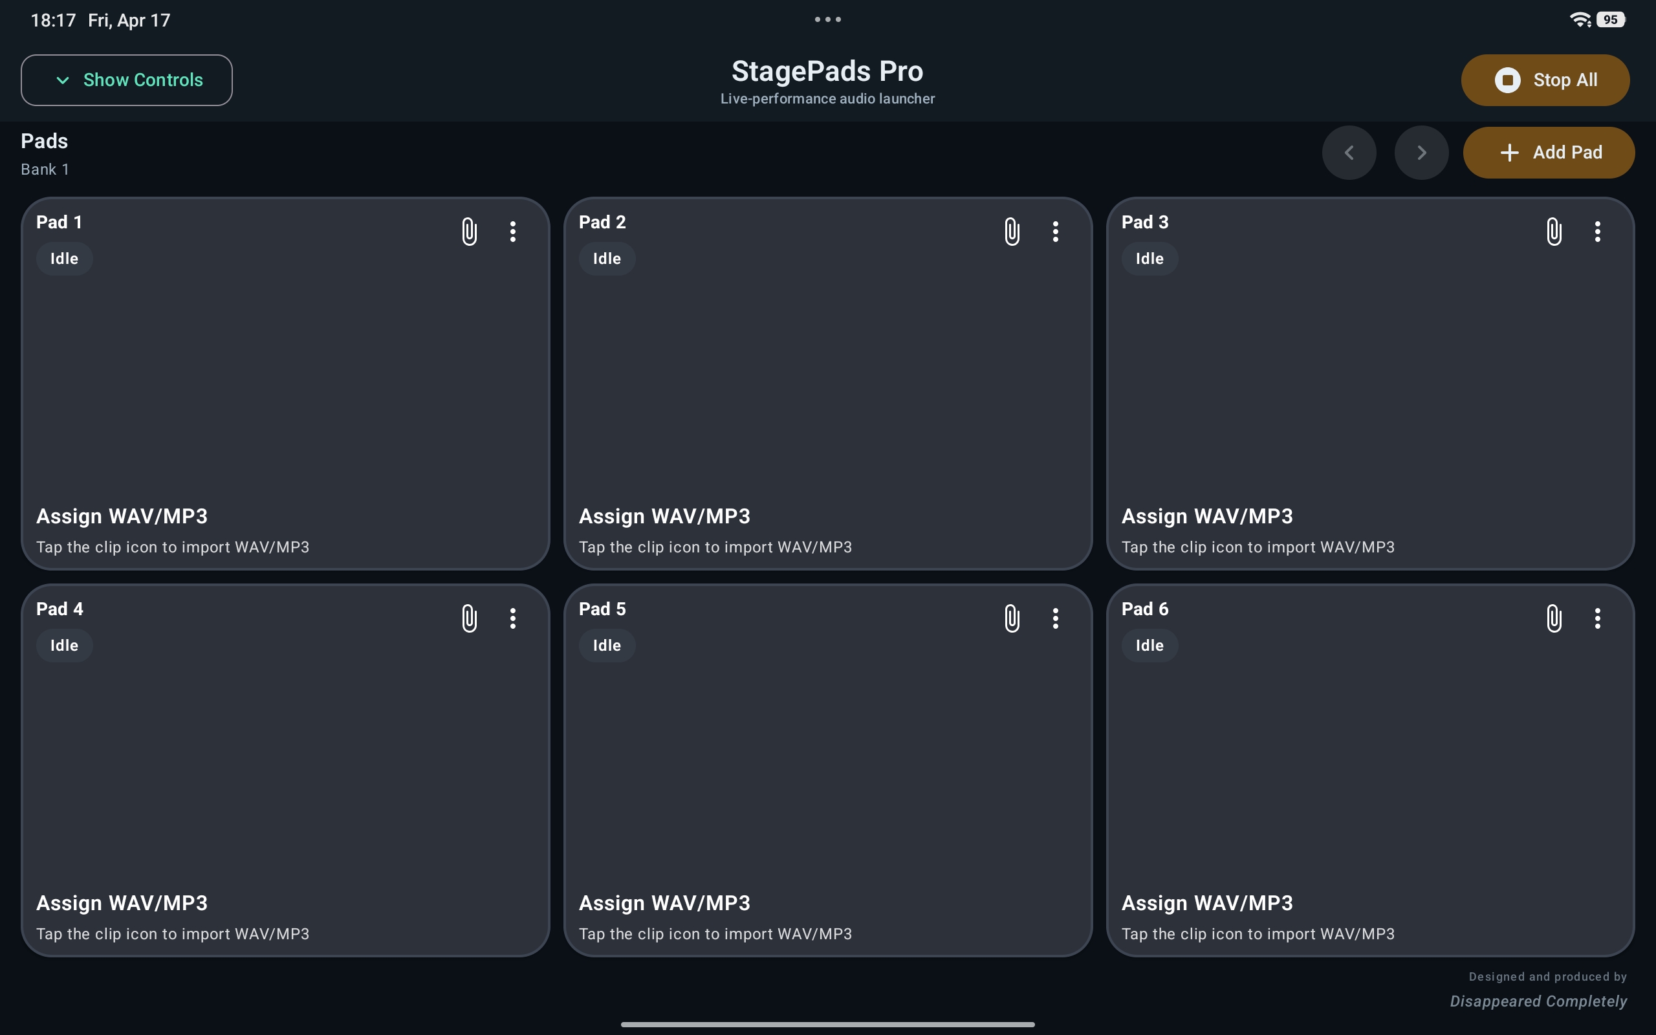Viewport: 1656px width, 1035px height.
Task: Tap the battery indicator showing 95
Action: click(x=1611, y=20)
